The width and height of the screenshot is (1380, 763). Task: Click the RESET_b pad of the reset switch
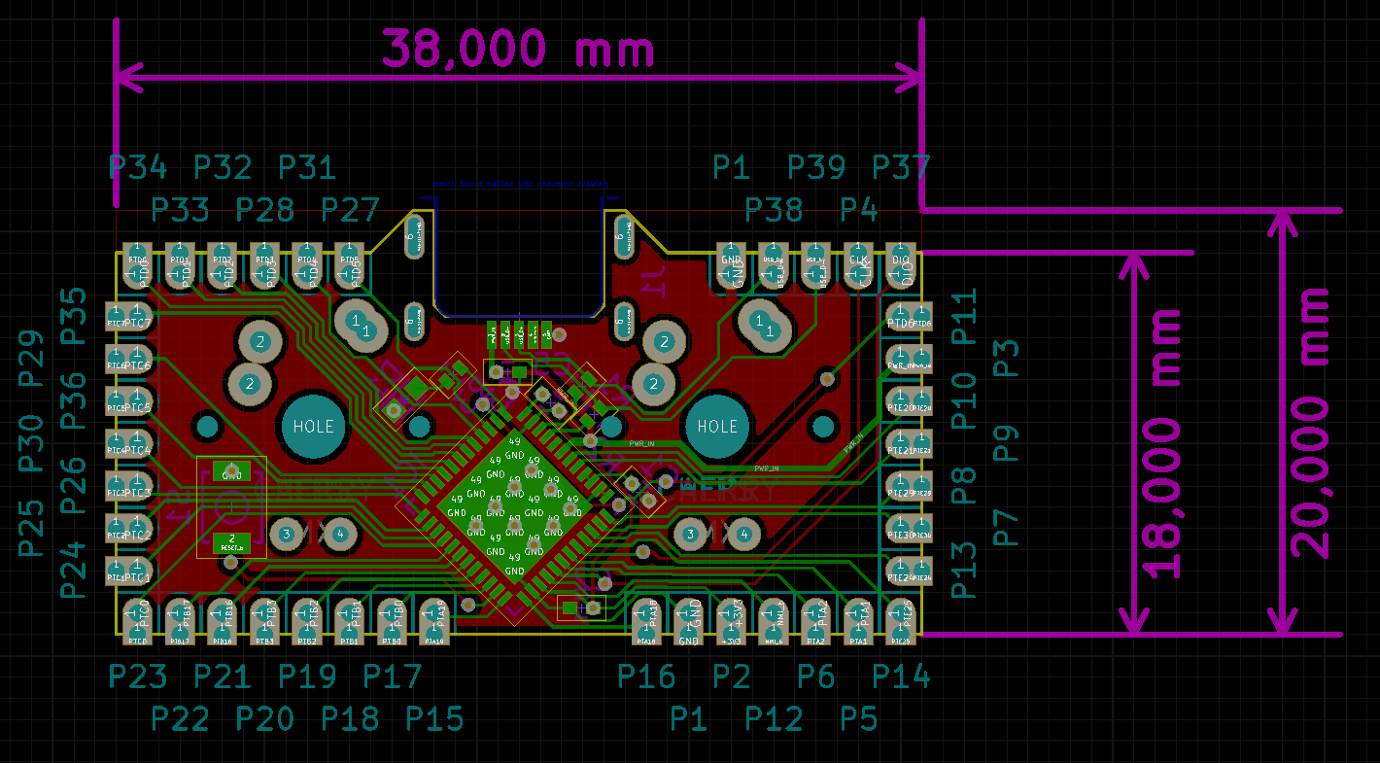point(231,542)
